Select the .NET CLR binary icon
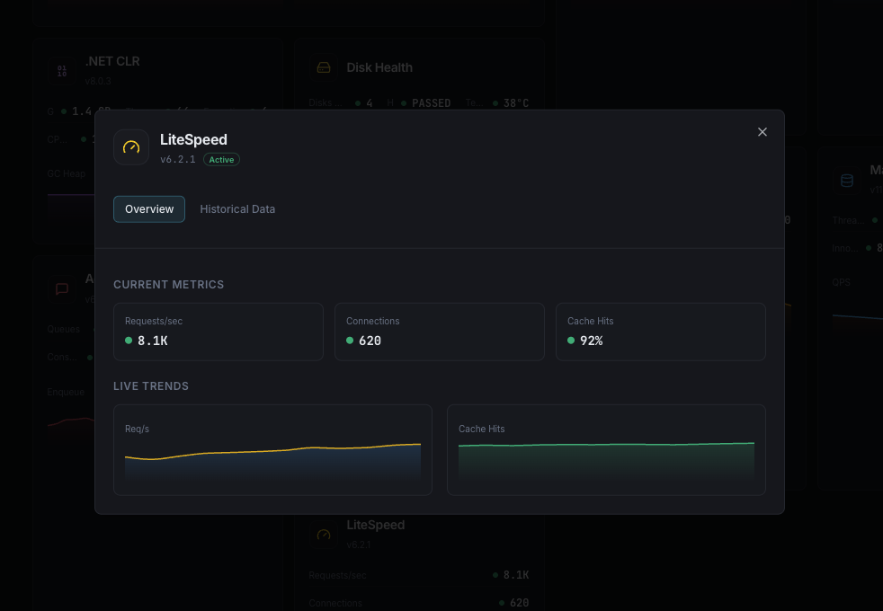Image resolution: width=883 pixels, height=611 pixels. click(61, 70)
